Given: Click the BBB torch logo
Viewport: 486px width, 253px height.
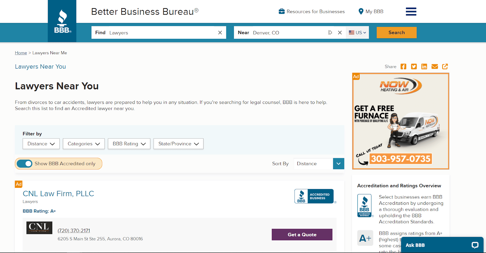Looking at the screenshot, I should point(62,21).
